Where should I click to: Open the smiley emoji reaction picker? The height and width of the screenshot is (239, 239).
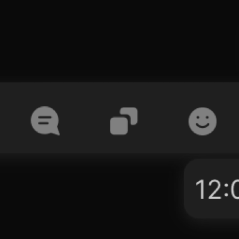coord(202,121)
